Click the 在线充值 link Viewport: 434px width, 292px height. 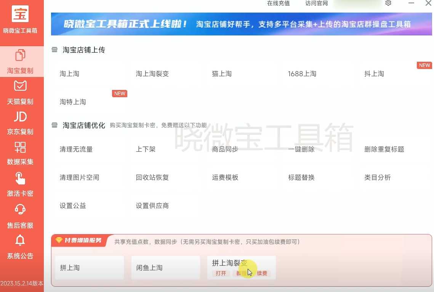[x=278, y=3]
